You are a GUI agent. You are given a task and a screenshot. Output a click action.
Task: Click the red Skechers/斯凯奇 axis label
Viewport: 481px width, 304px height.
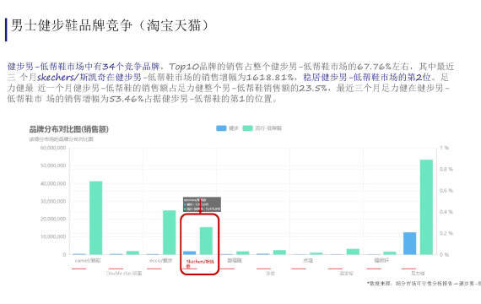click(x=200, y=263)
